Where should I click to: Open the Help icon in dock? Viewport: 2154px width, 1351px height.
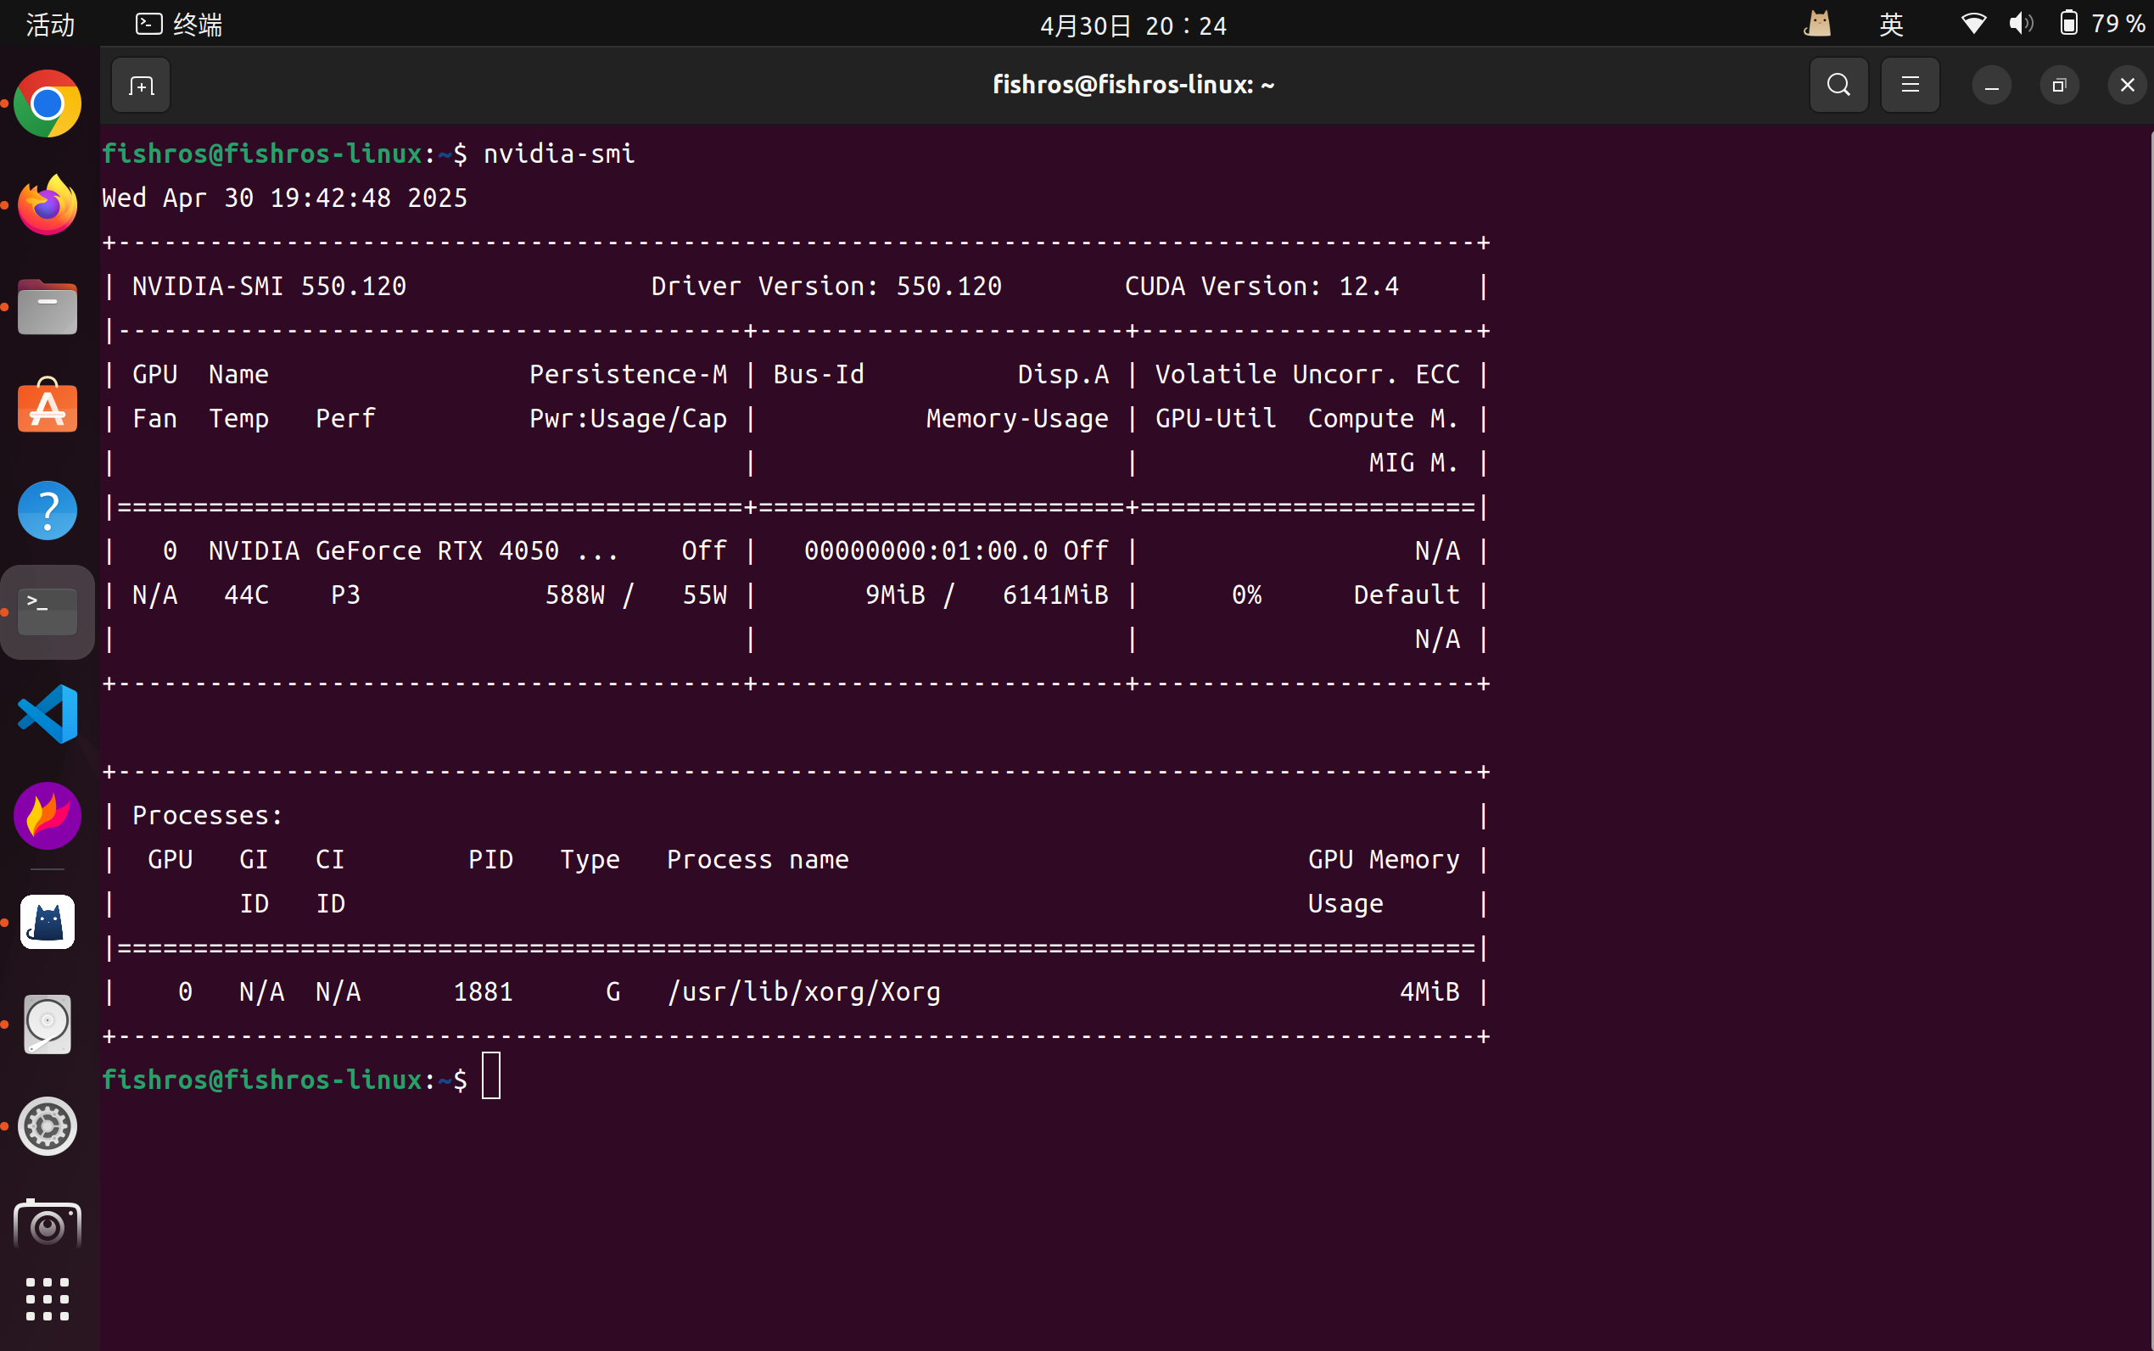pyautogui.click(x=48, y=511)
